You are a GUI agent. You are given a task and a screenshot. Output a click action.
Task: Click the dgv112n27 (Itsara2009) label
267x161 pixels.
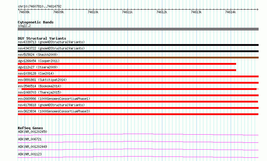pyautogui.click(x=38, y=67)
